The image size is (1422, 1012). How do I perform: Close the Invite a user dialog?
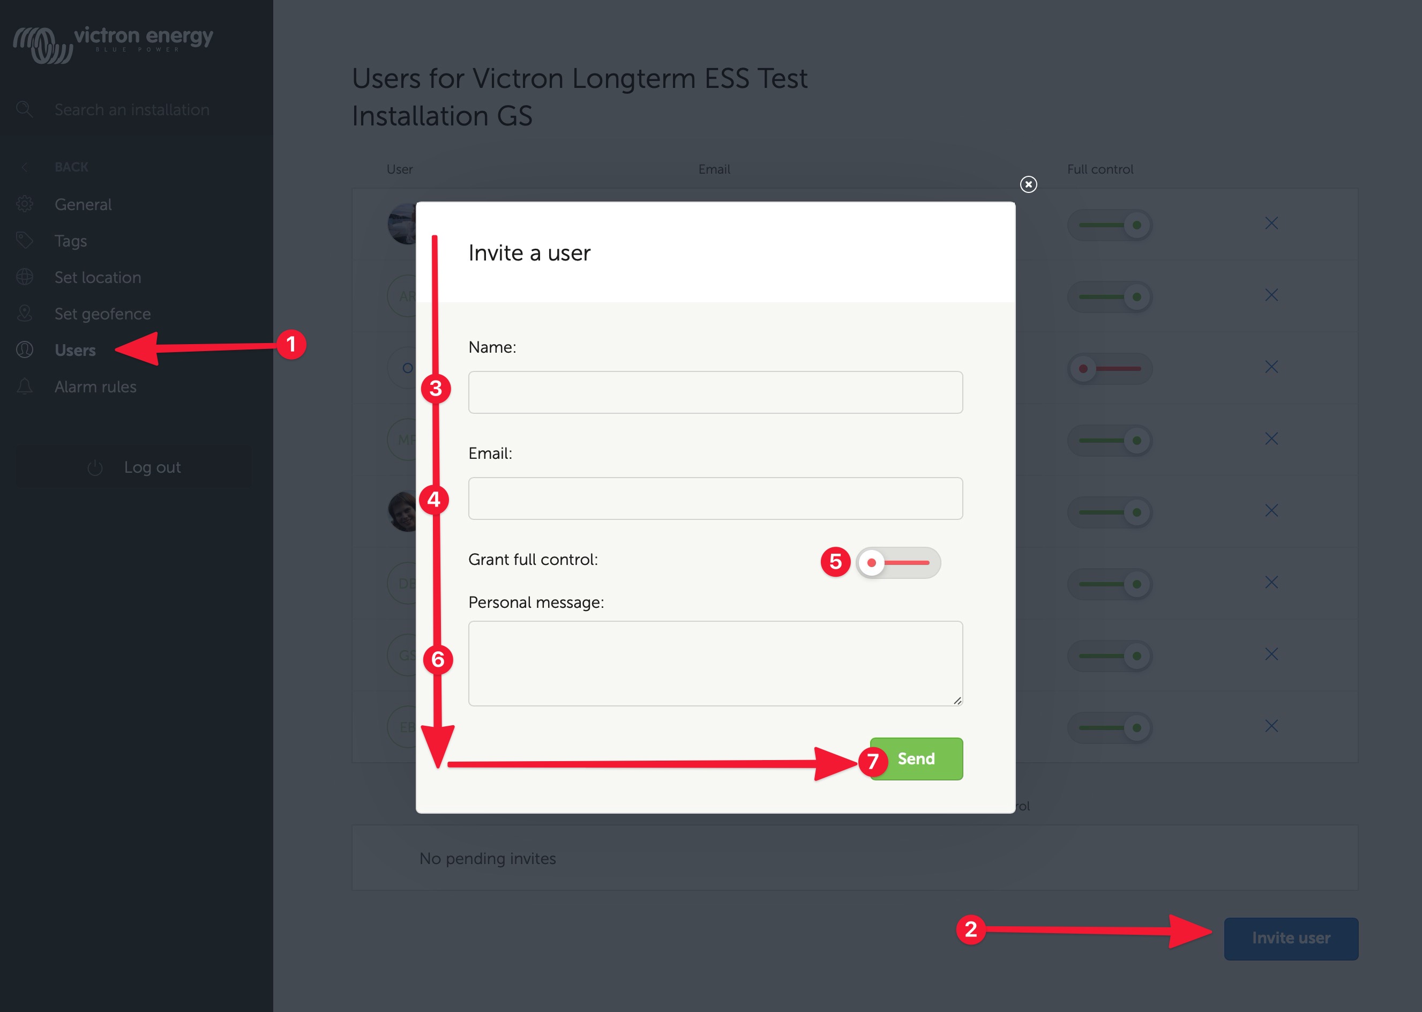pyautogui.click(x=1028, y=184)
